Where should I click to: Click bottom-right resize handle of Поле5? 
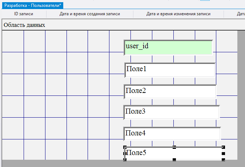223,160
